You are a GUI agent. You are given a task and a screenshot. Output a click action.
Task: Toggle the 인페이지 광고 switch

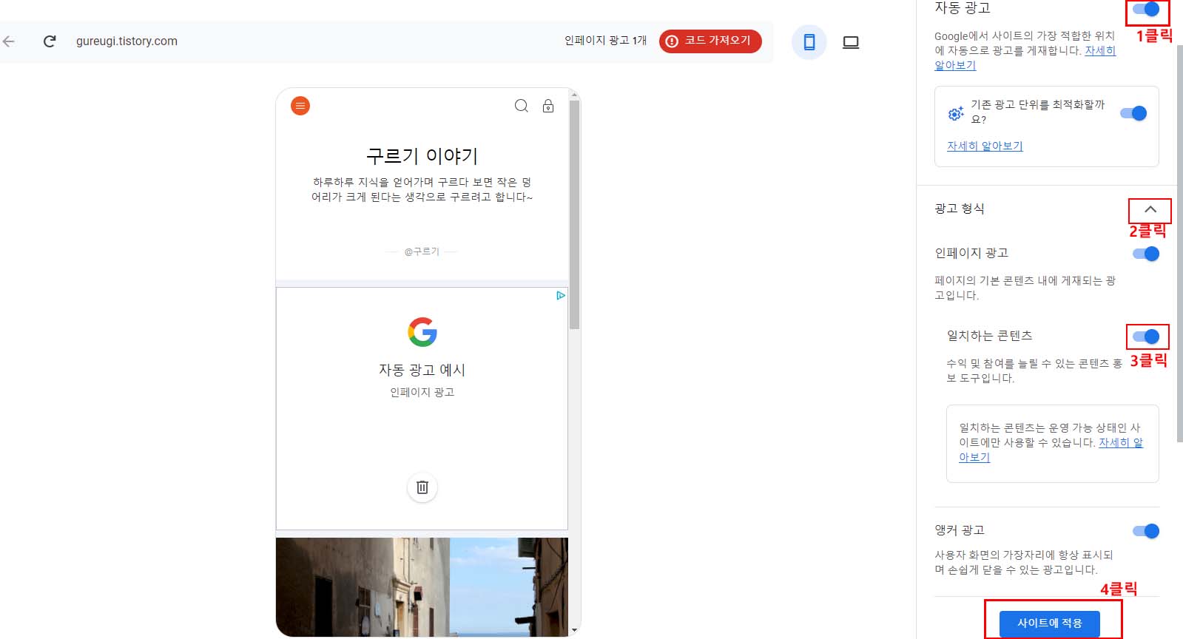point(1146,254)
